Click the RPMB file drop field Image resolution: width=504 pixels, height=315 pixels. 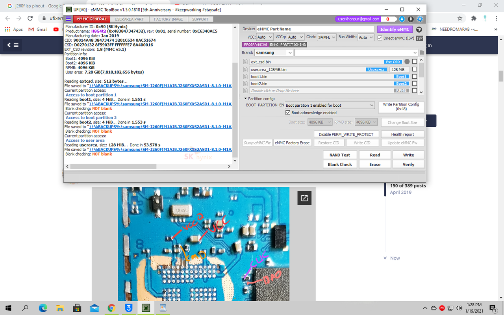pos(329,91)
